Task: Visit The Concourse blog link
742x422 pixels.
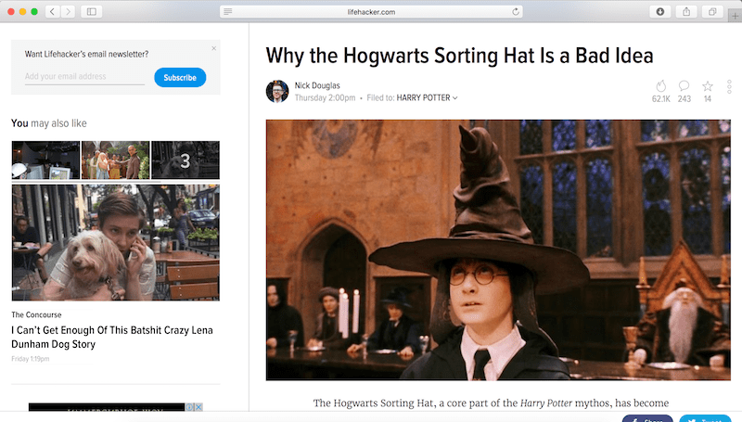Action: click(x=36, y=314)
